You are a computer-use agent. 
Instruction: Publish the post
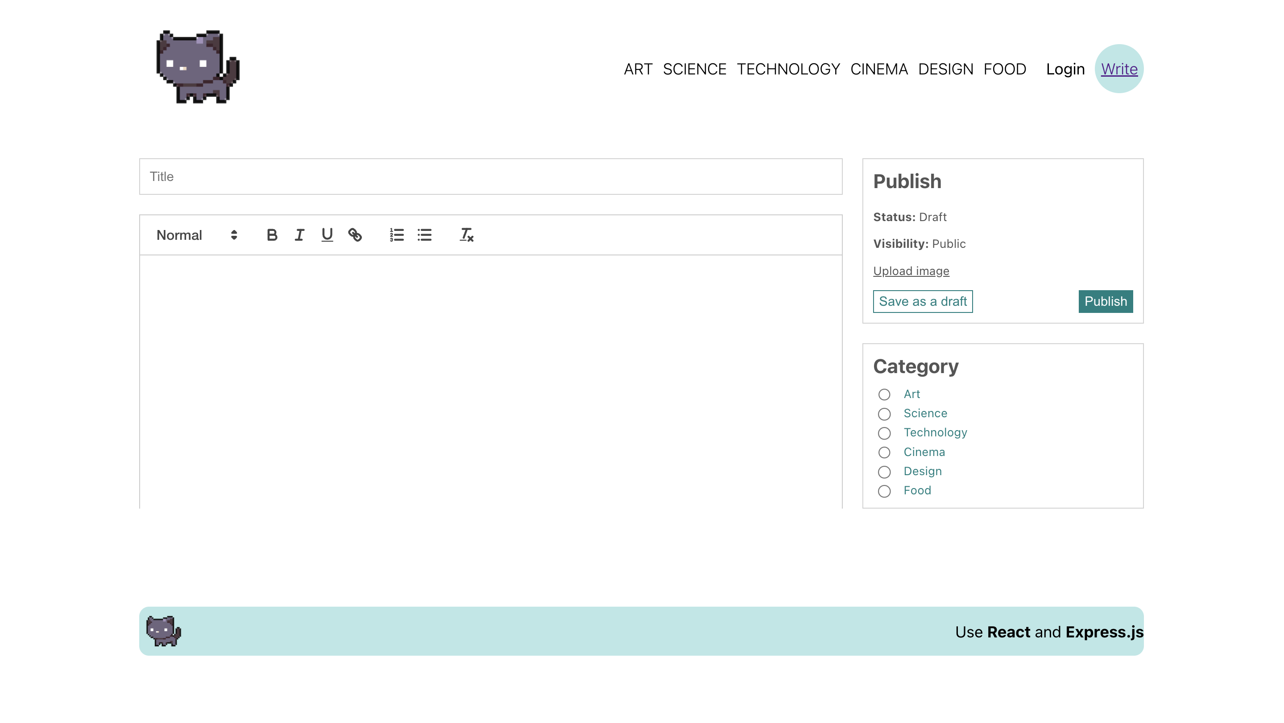[1106, 301]
